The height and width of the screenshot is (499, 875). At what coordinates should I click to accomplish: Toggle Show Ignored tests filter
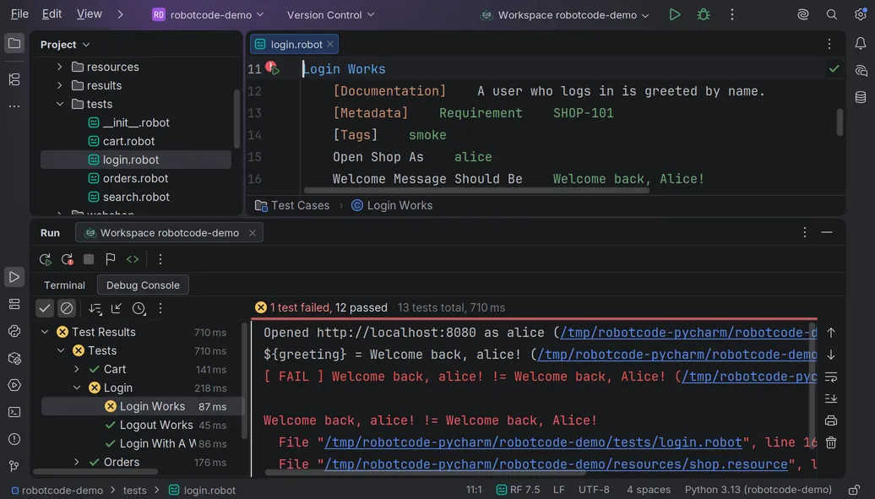point(67,308)
